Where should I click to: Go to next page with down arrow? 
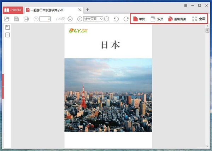[70, 19]
